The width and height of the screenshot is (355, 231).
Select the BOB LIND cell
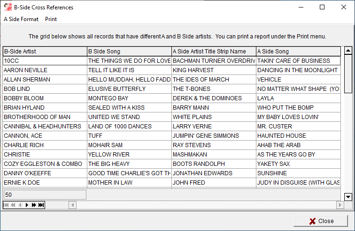tap(45, 89)
